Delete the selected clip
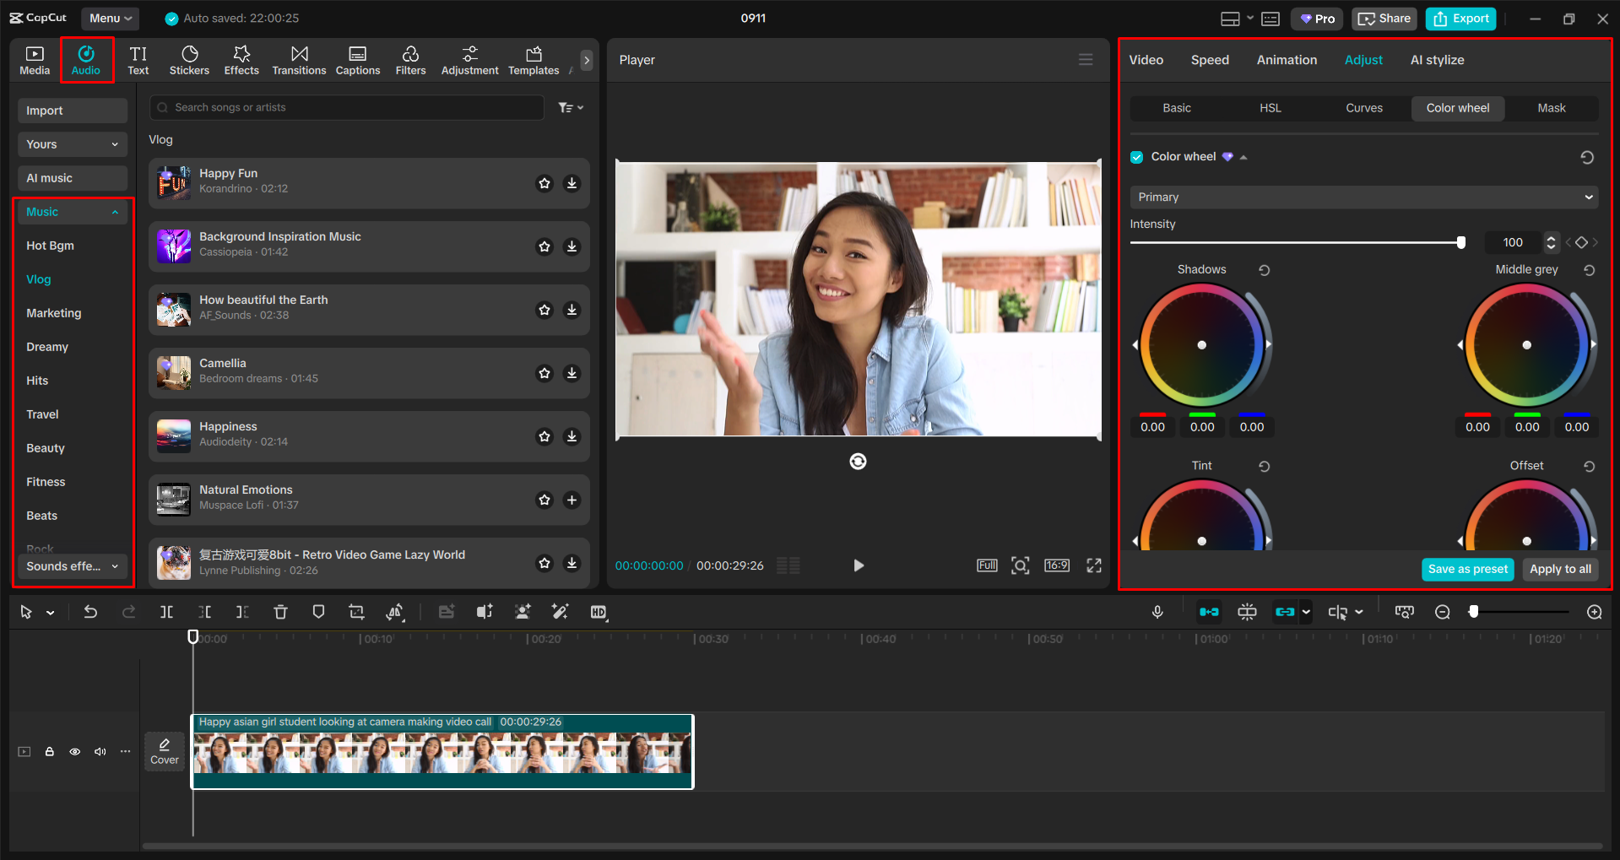Image resolution: width=1620 pixels, height=860 pixels. tap(280, 611)
